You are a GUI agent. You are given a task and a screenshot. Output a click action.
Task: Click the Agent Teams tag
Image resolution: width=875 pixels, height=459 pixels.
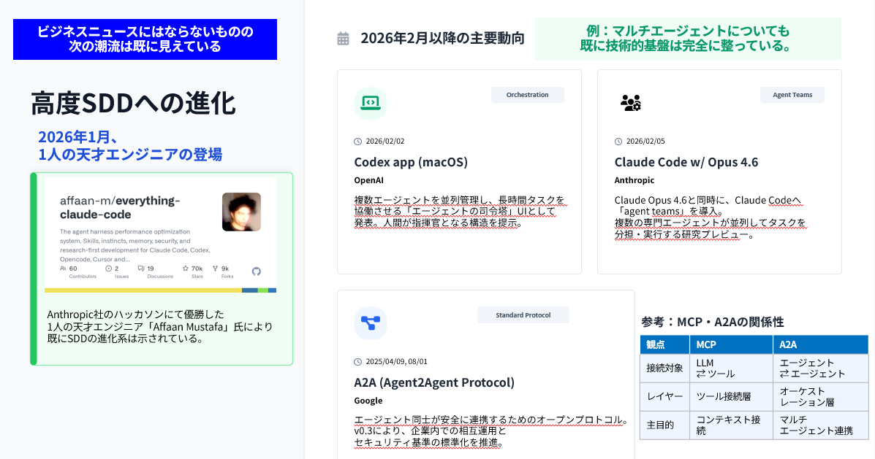coord(792,95)
